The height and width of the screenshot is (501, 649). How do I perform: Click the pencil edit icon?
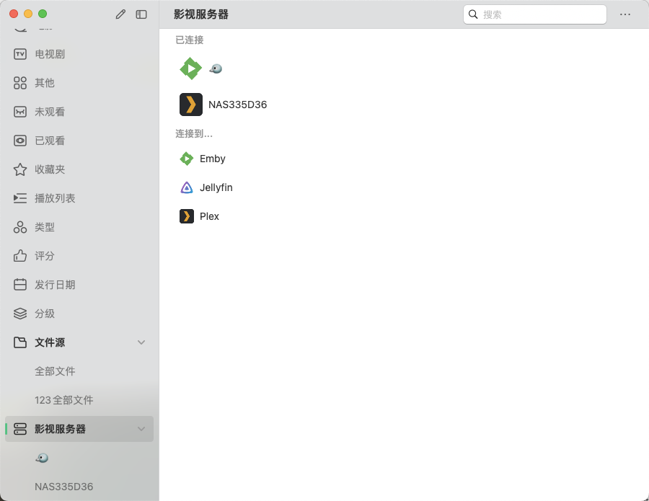click(x=120, y=14)
